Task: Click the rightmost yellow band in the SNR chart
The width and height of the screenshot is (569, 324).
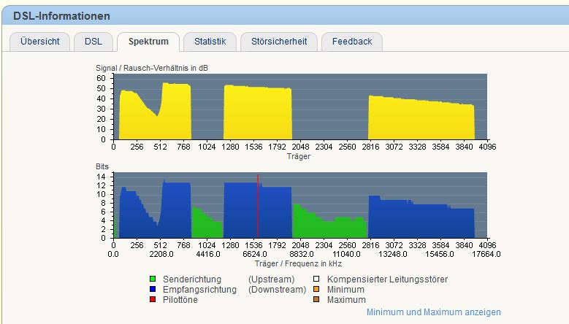Action: 421,120
